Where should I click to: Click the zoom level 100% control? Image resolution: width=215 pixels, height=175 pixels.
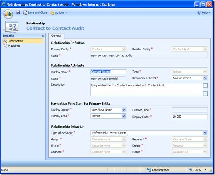197,170
